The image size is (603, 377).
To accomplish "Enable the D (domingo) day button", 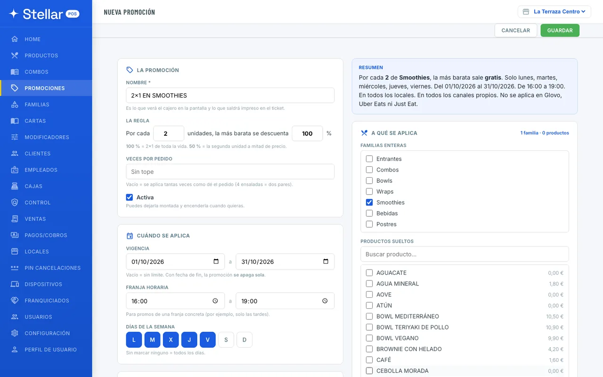I will point(244,340).
